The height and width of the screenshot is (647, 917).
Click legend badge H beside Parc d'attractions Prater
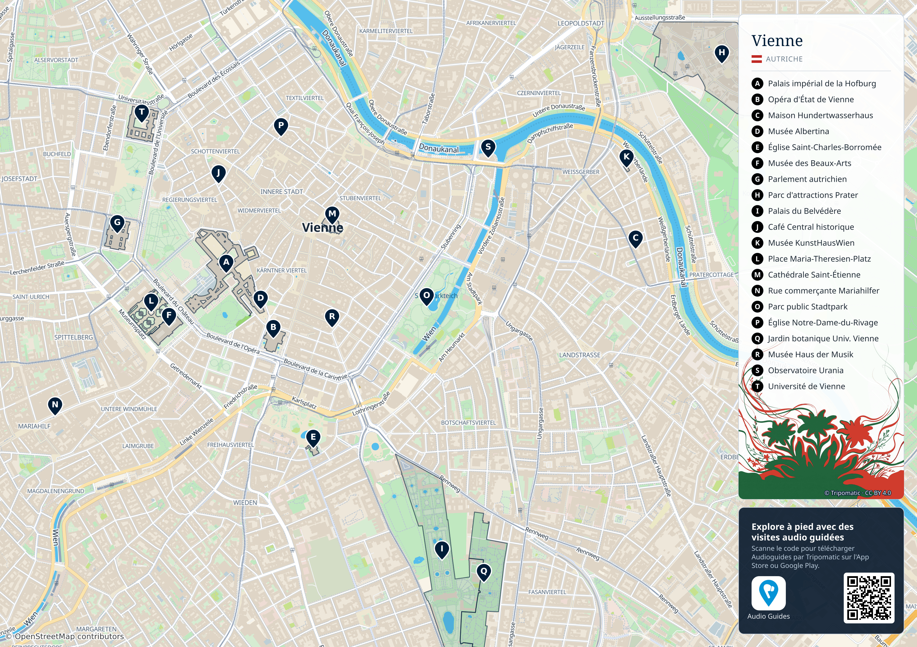pyautogui.click(x=757, y=195)
